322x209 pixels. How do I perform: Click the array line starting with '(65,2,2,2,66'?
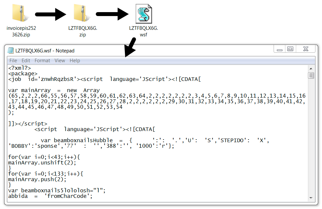click(x=157, y=96)
